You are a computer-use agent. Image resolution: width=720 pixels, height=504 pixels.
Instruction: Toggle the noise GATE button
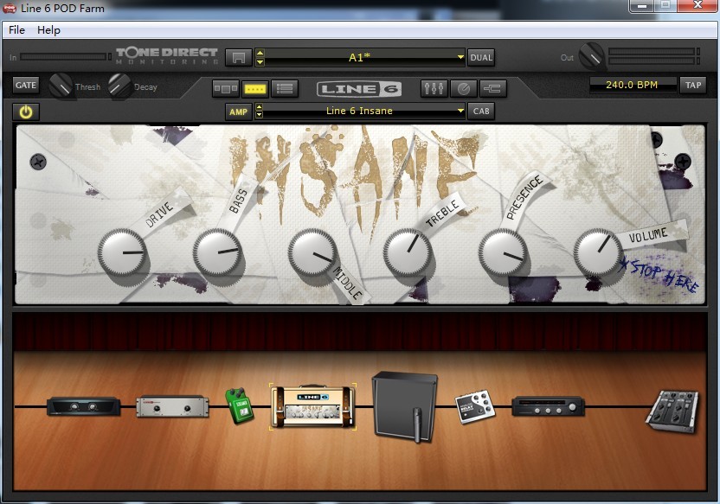click(26, 85)
